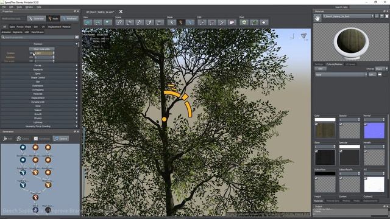Click the white arrow Post icon
The width and height of the screenshot is (390, 219).
pos(264,23)
